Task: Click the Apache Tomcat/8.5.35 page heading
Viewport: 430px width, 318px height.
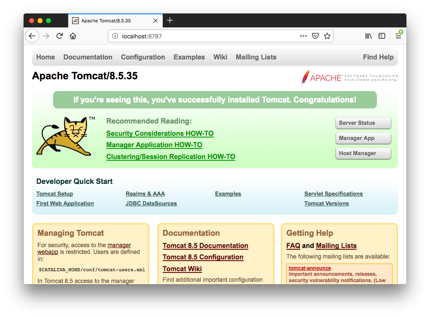Action: [x=85, y=76]
